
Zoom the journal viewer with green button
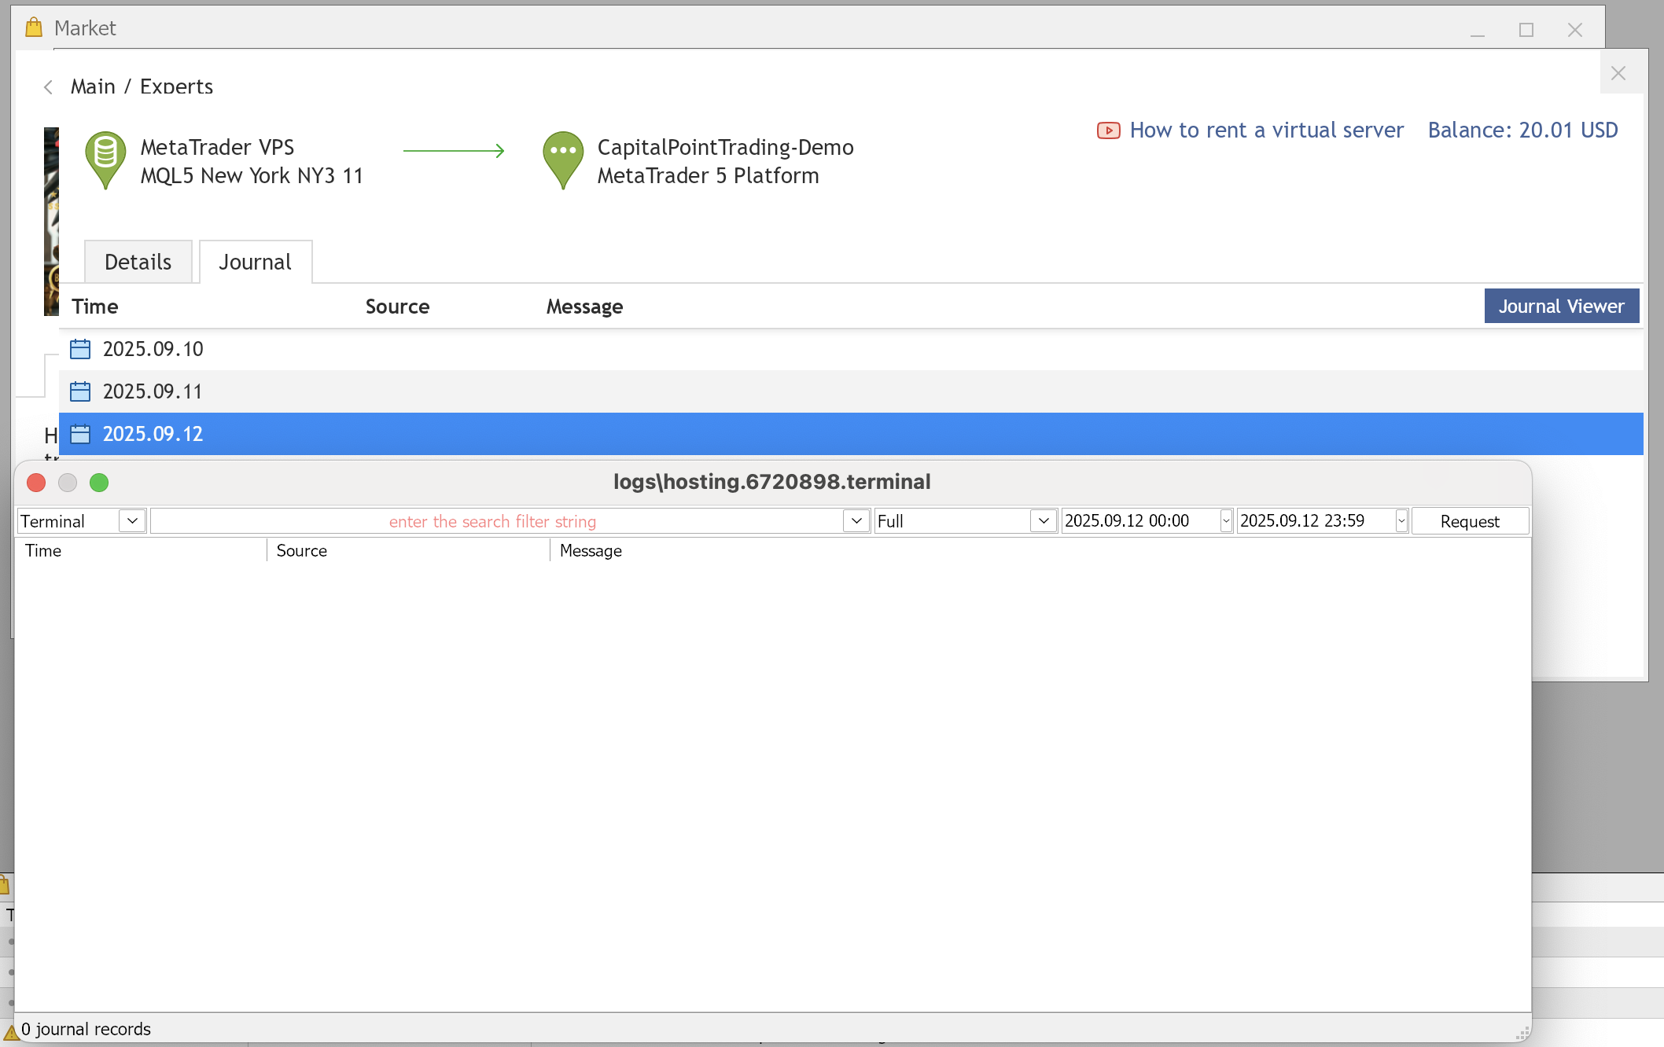[x=99, y=483]
